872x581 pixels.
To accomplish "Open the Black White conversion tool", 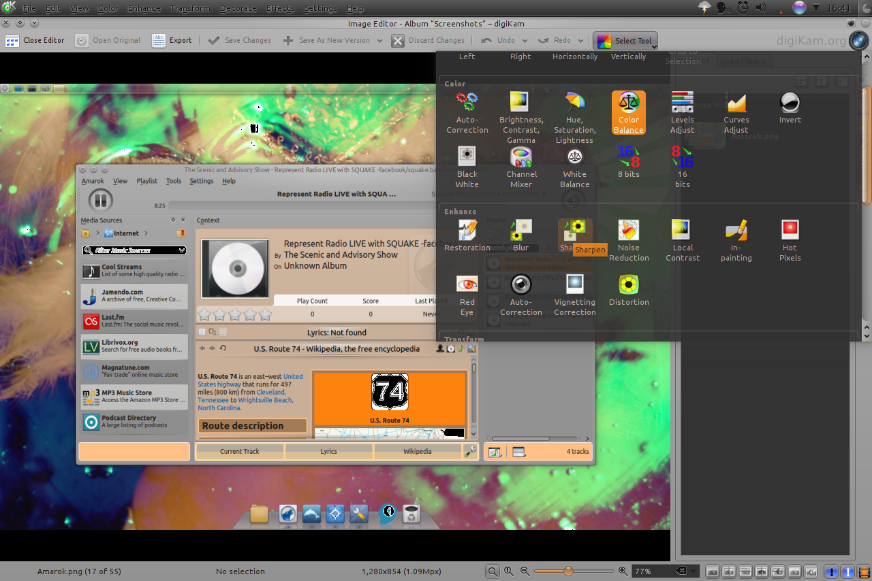I will [x=467, y=167].
